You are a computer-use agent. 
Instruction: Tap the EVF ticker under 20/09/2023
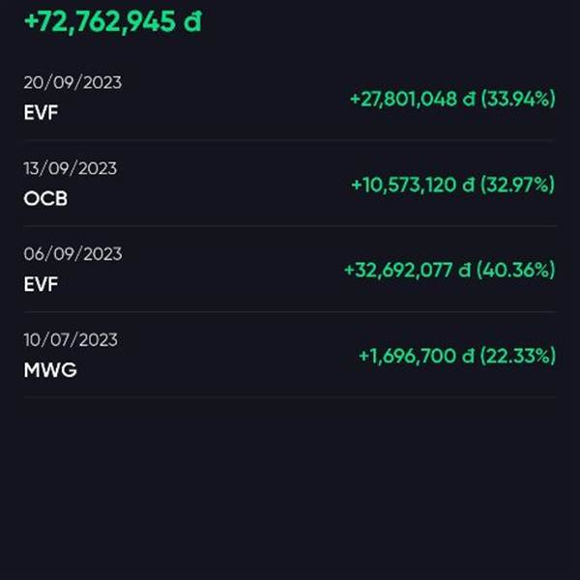41,112
